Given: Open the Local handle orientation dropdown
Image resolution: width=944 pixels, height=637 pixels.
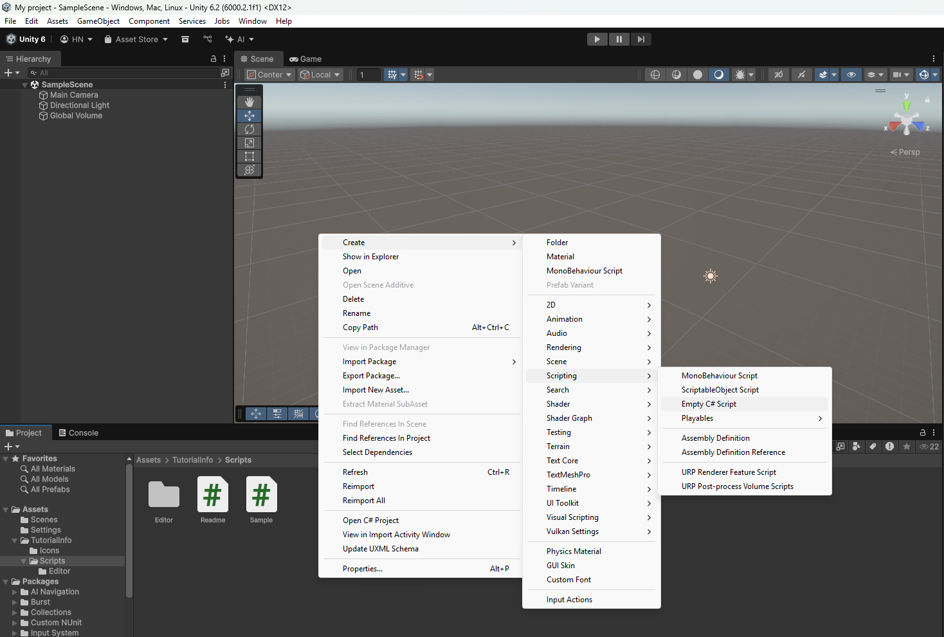Looking at the screenshot, I should pyautogui.click(x=320, y=74).
